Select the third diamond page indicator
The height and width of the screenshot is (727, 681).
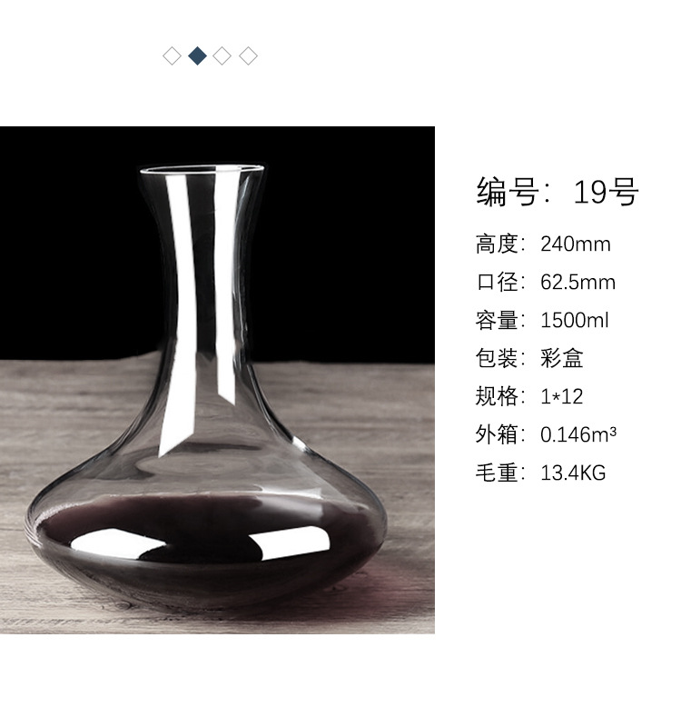click(222, 56)
